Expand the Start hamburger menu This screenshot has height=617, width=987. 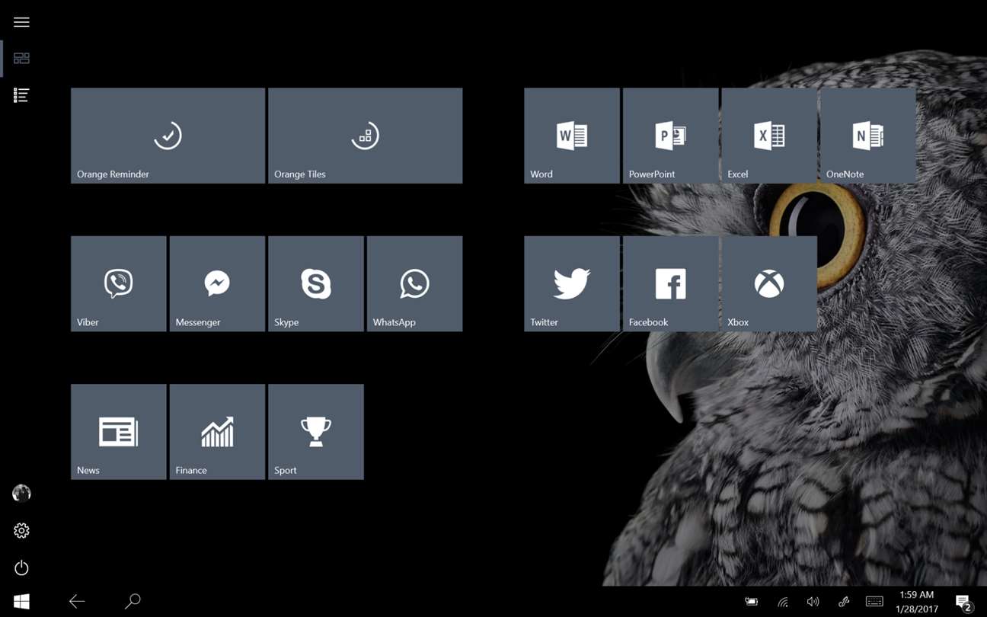click(x=21, y=22)
